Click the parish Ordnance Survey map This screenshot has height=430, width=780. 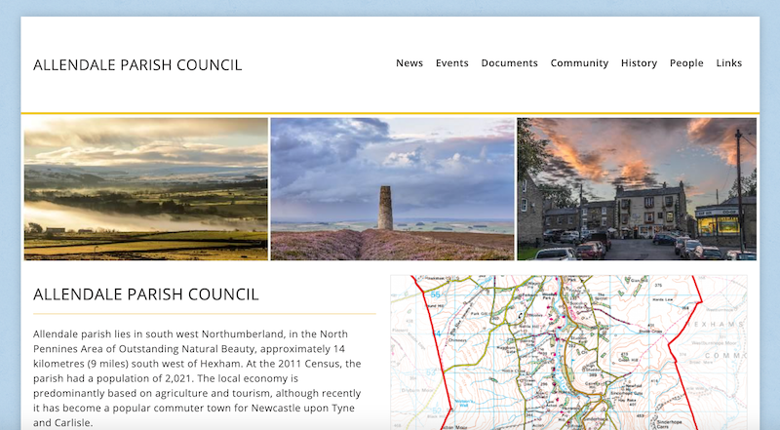[x=568, y=351]
